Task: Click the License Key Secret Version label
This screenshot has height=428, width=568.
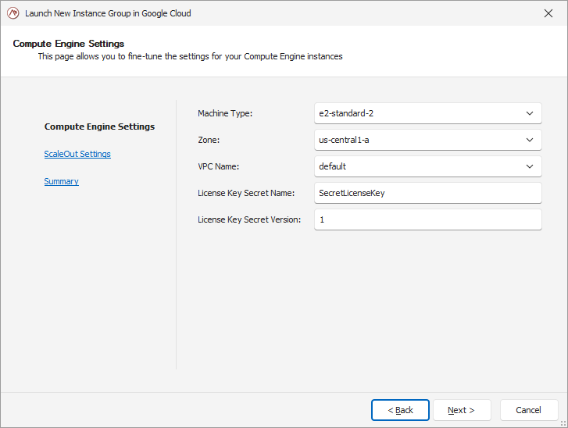Action: coord(249,219)
